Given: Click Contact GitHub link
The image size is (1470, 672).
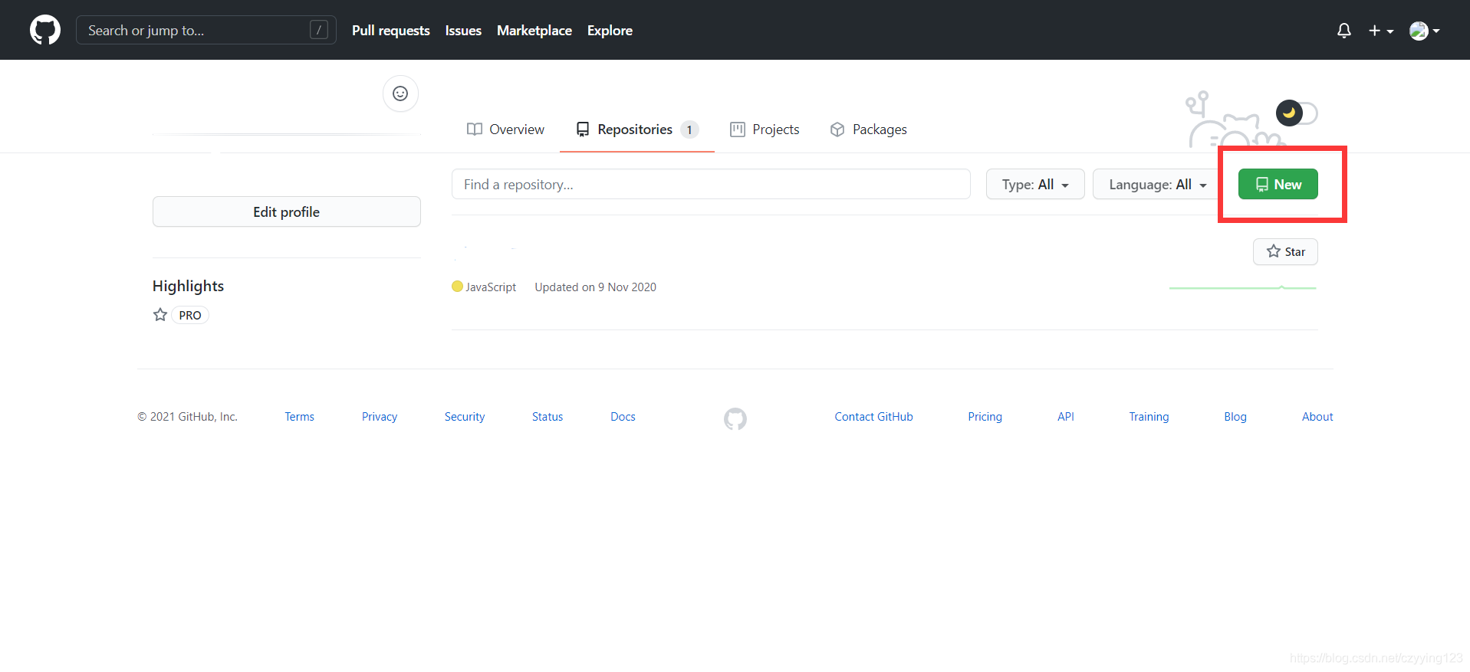Looking at the screenshot, I should coord(873,417).
